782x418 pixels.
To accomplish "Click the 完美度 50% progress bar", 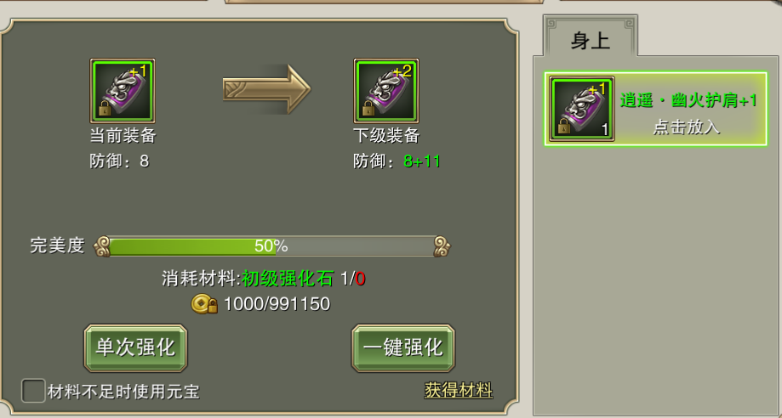I will tap(271, 246).
